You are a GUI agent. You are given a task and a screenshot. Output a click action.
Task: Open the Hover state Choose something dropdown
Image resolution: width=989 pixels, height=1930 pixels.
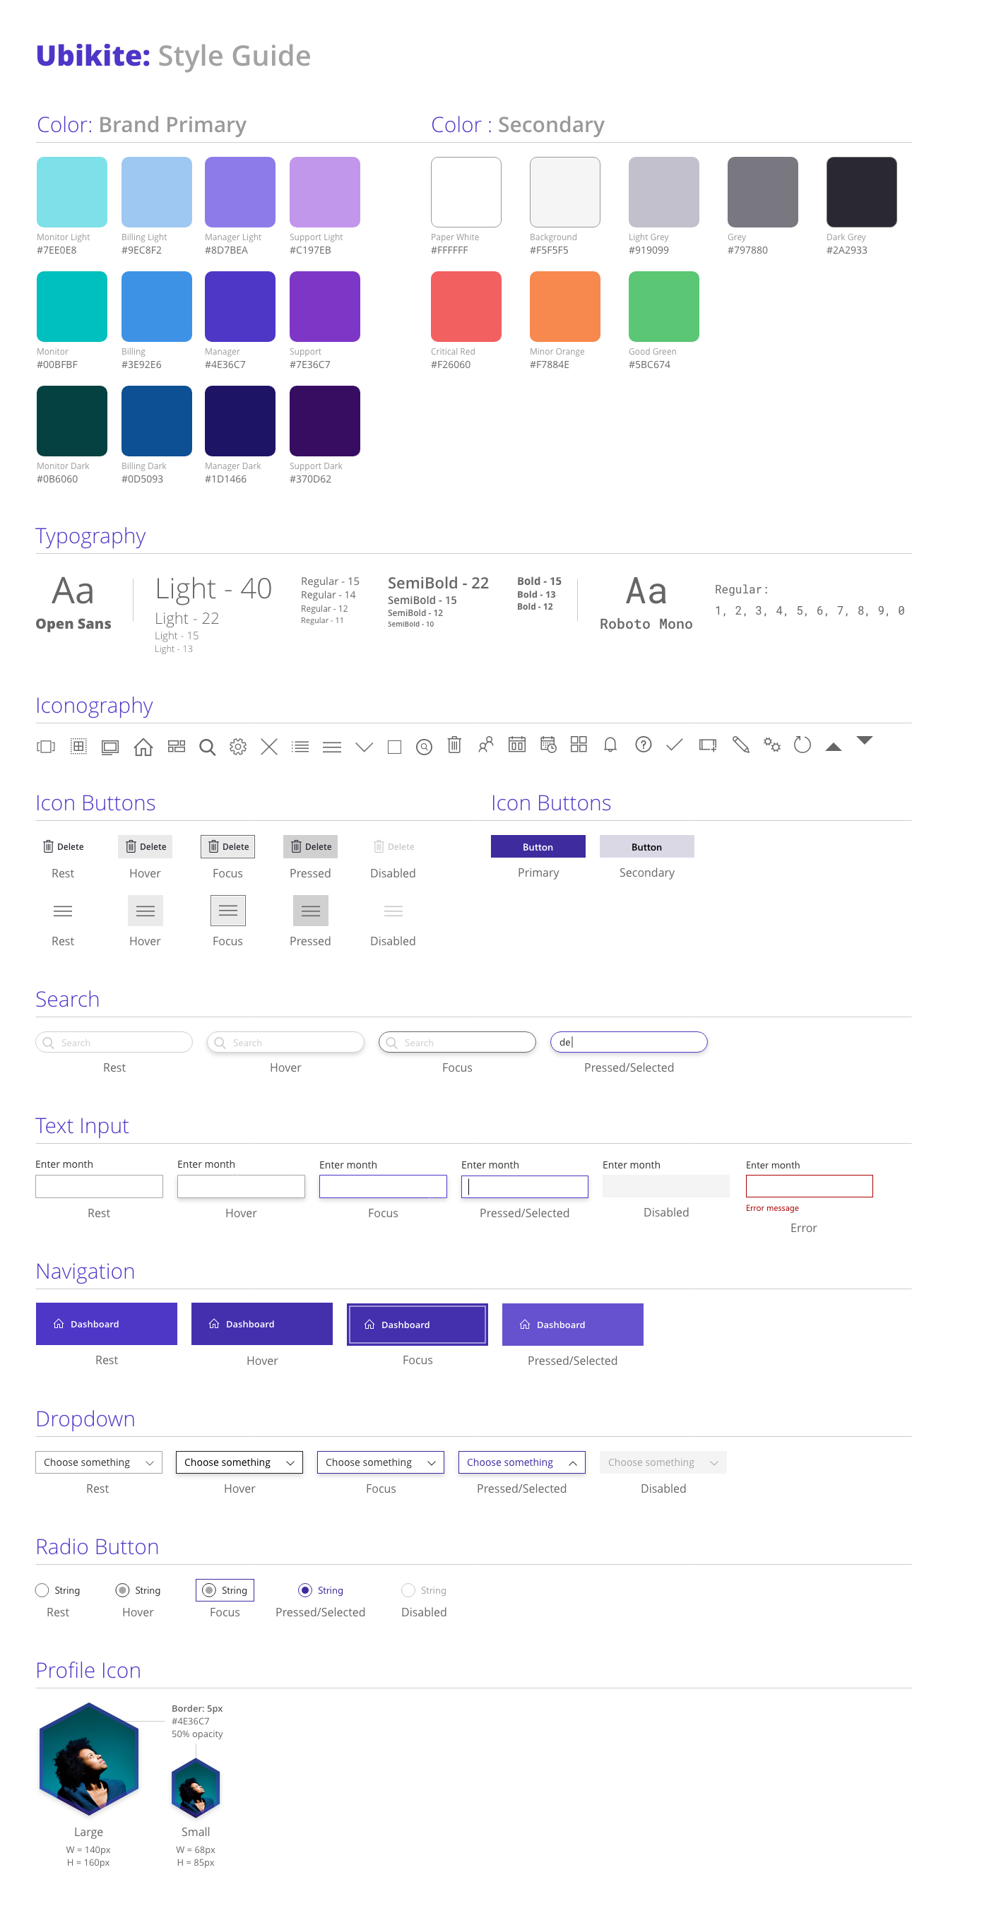[x=239, y=1462]
